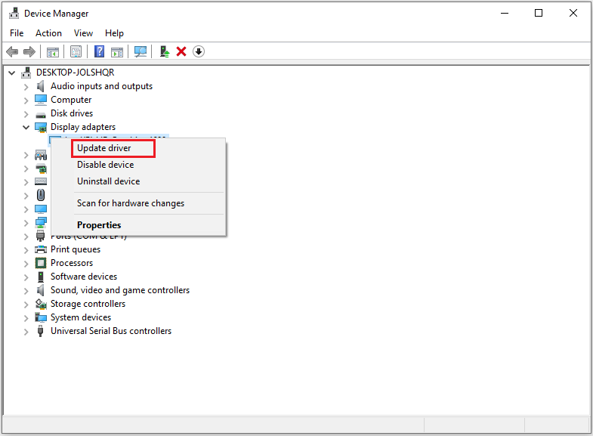This screenshot has height=436, width=593.
Task: Select the Software devices icon
Action: 41,277
